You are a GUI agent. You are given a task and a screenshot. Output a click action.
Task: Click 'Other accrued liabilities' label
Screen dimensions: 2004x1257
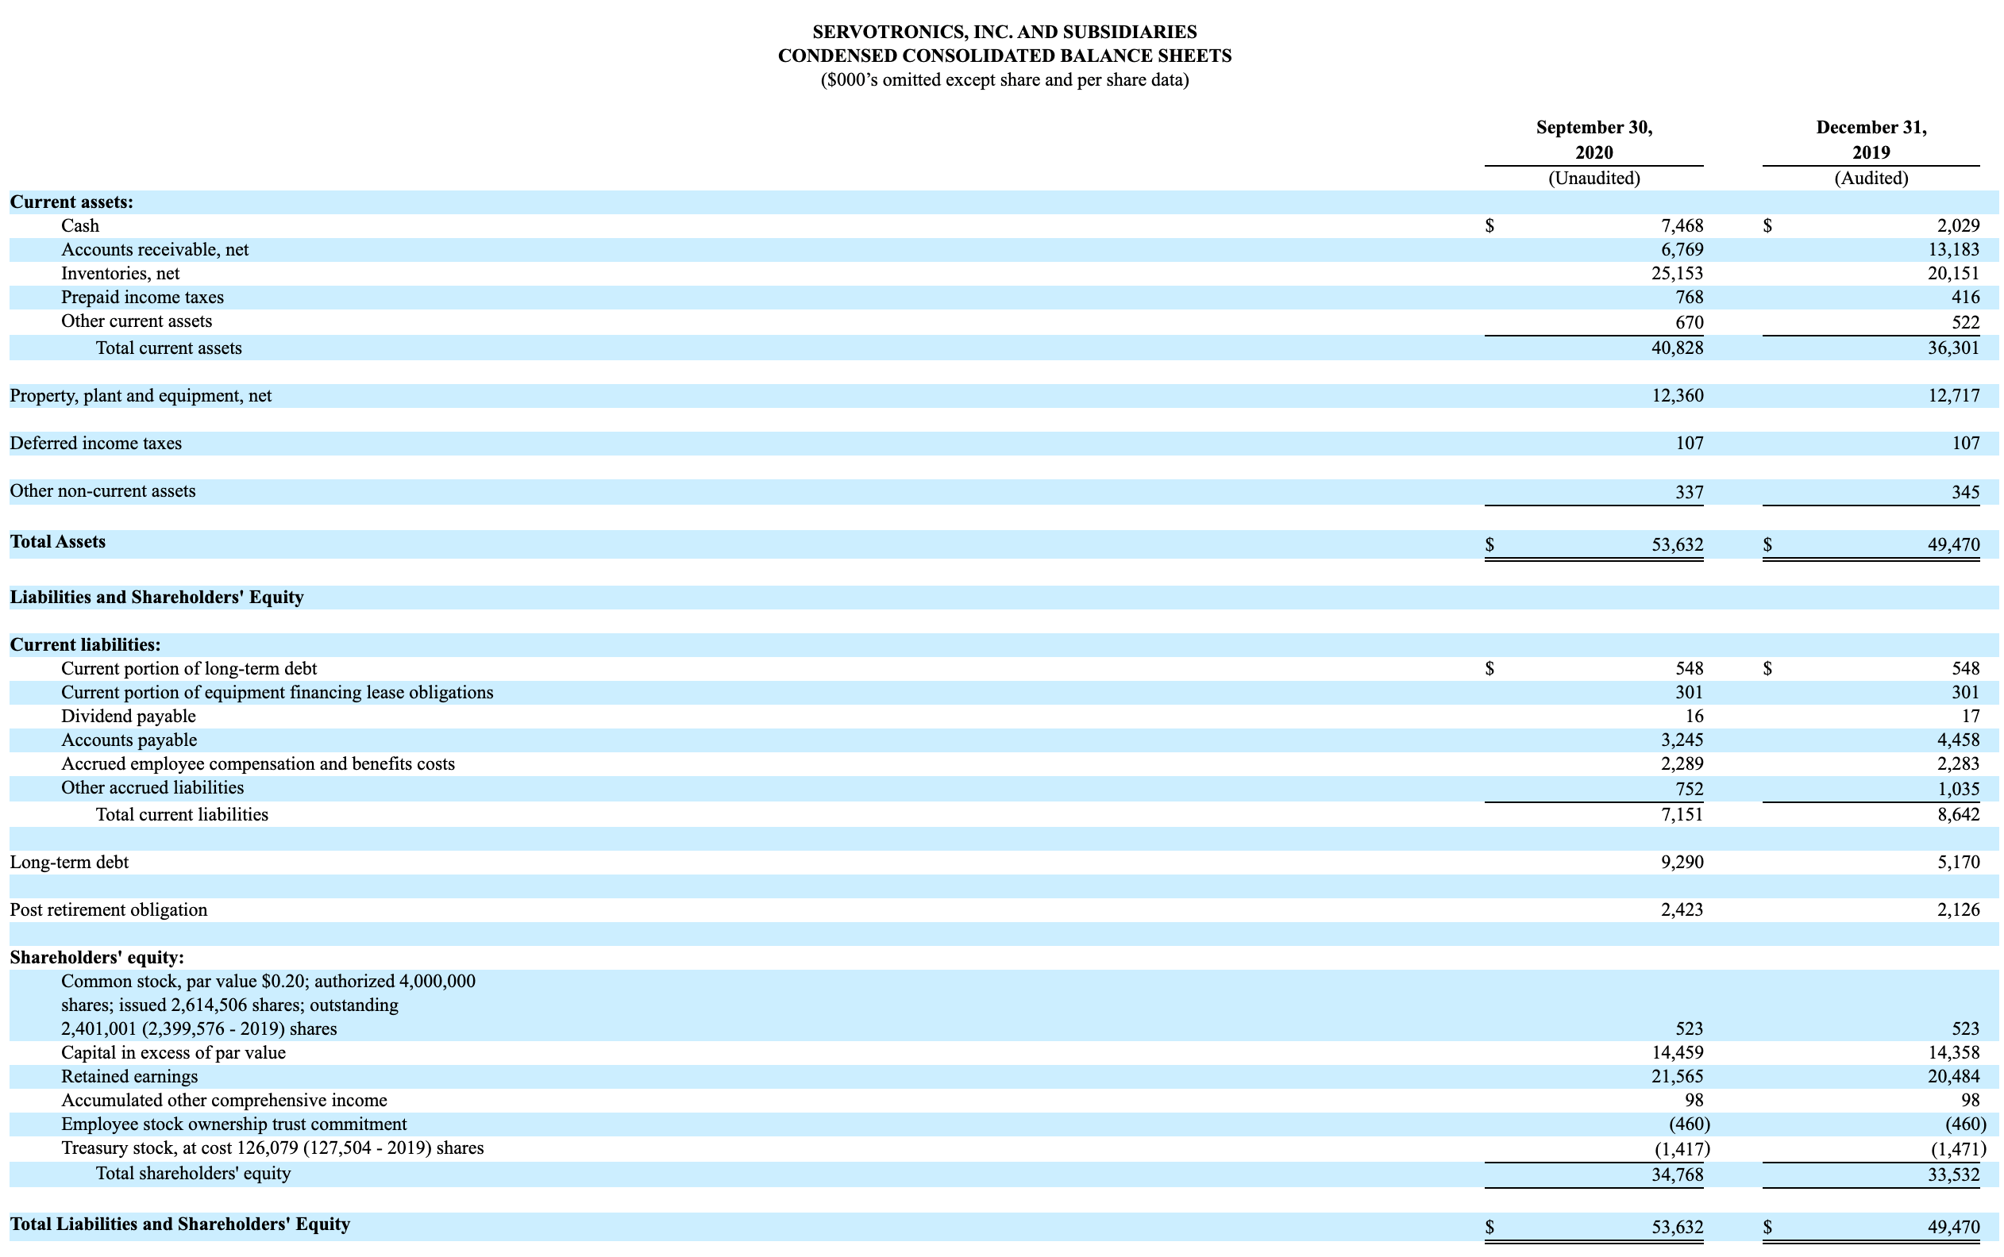pos(152,788)
